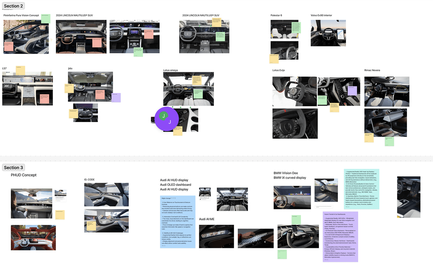Select the Lotus Evija title
The image size is (433, 268).
[279, 70]
